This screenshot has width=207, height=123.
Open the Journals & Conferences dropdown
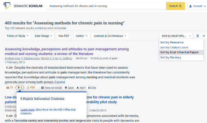(110, 36)
